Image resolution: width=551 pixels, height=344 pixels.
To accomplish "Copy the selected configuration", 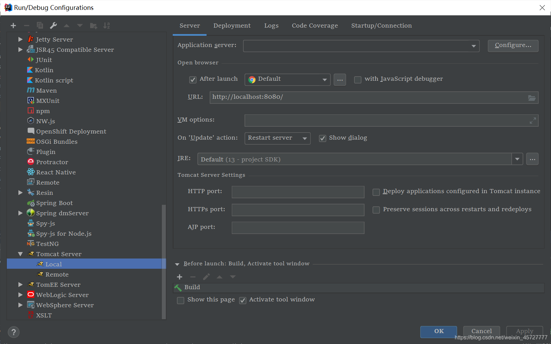I will coord(40,25).
